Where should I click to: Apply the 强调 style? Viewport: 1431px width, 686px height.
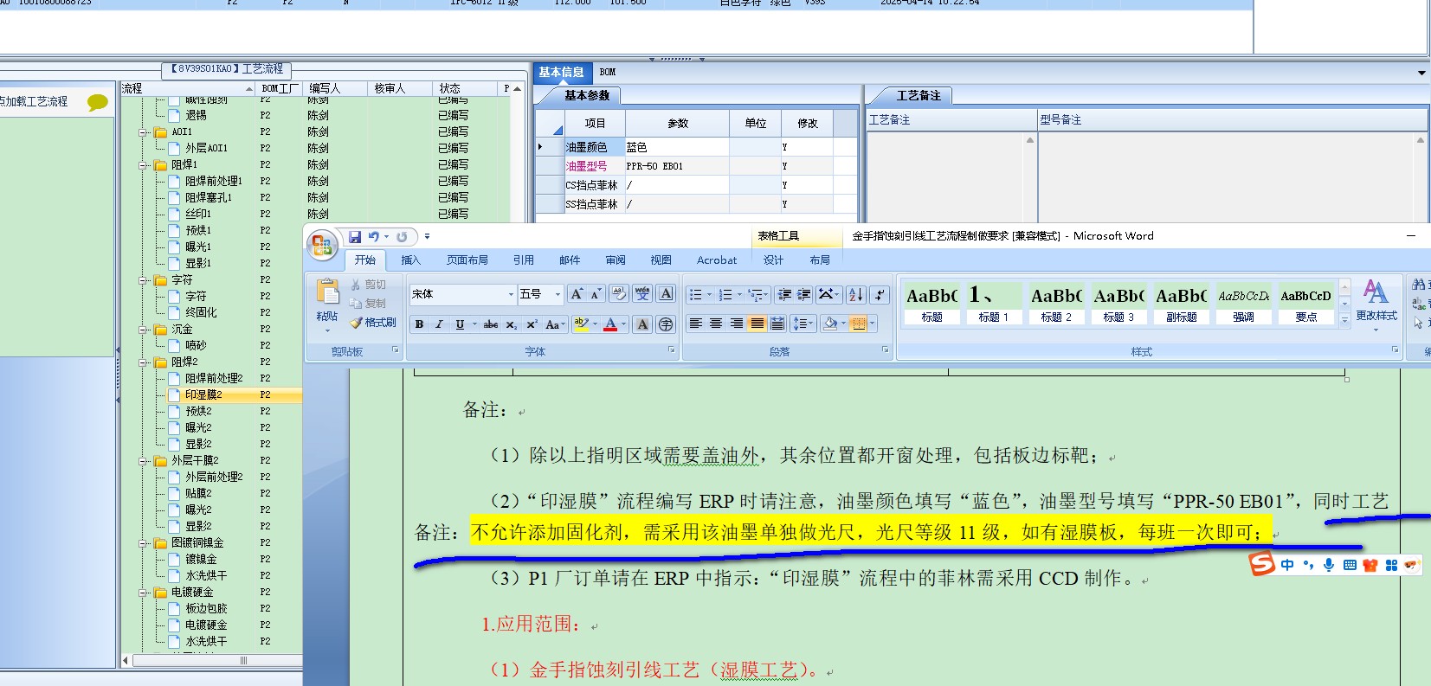pyautogui.click(x=1243, y=304)
